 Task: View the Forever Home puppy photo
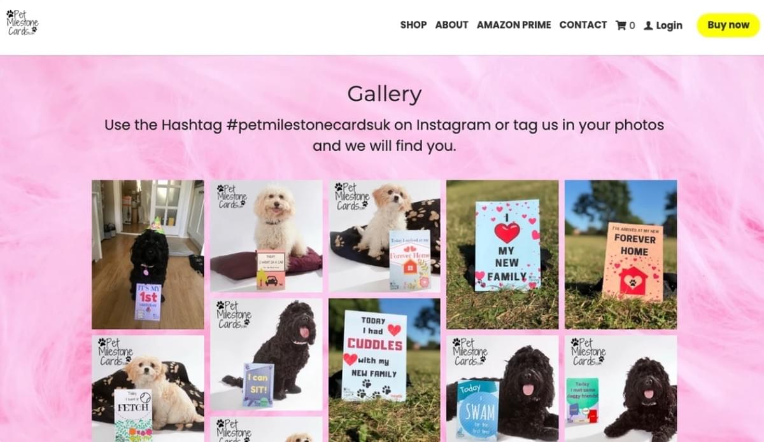pos(385,236)
